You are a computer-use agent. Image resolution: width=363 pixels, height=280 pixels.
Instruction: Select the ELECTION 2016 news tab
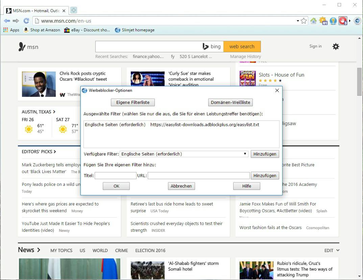point(150,250)
